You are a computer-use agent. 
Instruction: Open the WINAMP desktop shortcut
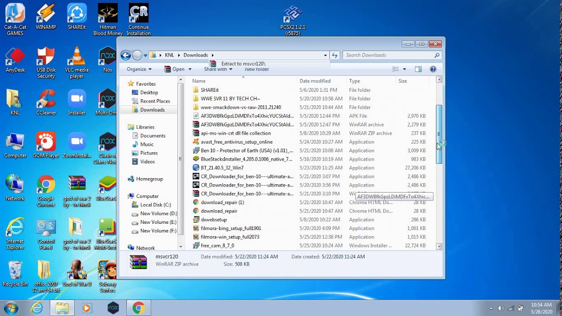click(46, 17)
